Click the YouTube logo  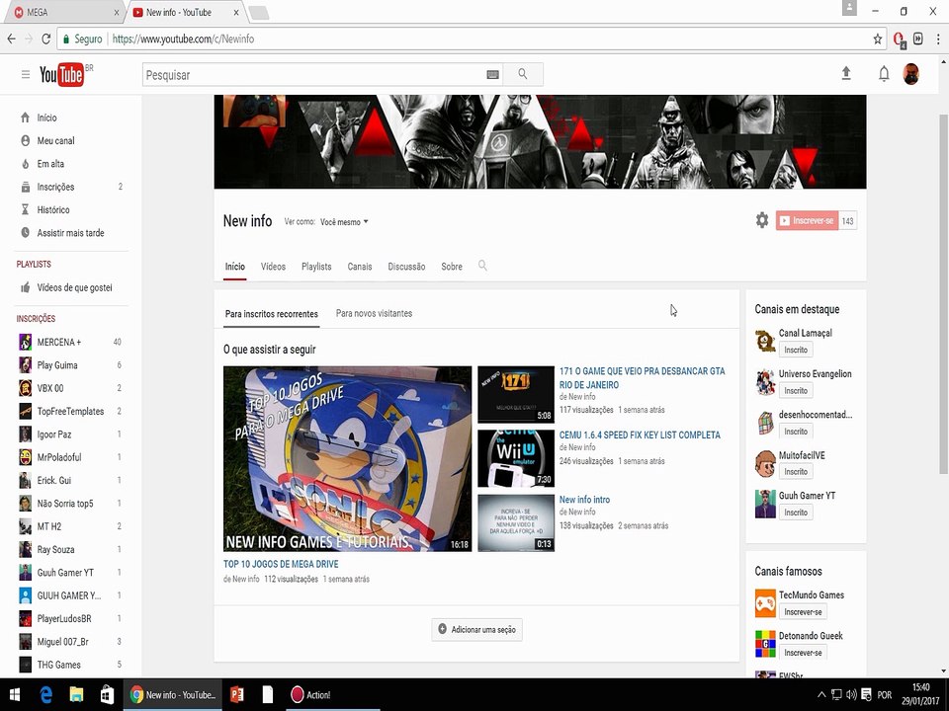(x=62, y=74)
